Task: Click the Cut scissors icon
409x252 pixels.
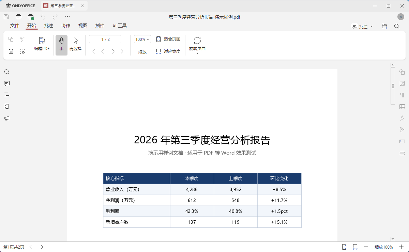Action: (22, 39)
